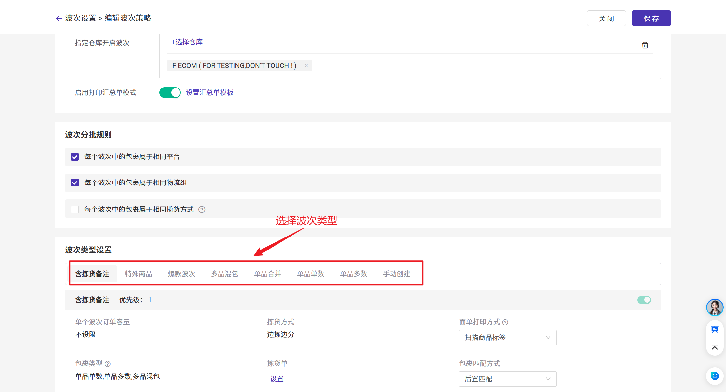Viewport: 726px width, 392px height.
Task: Click the back-to-top arrow icon
Action: (x=715, y=347)
